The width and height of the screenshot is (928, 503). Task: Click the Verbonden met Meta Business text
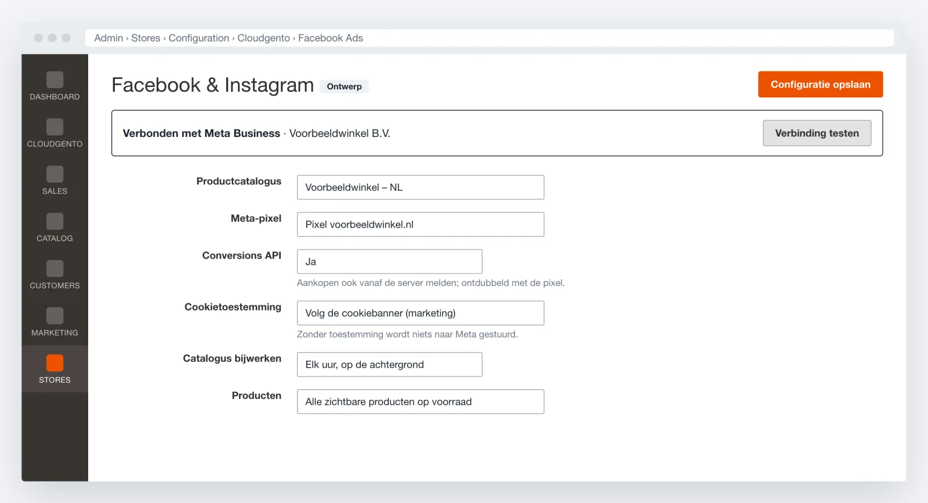pyautogui.click(x=201, y=133)
